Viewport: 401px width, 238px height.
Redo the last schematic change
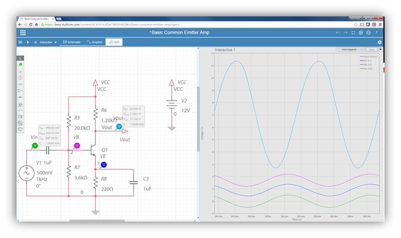(345, 33)
